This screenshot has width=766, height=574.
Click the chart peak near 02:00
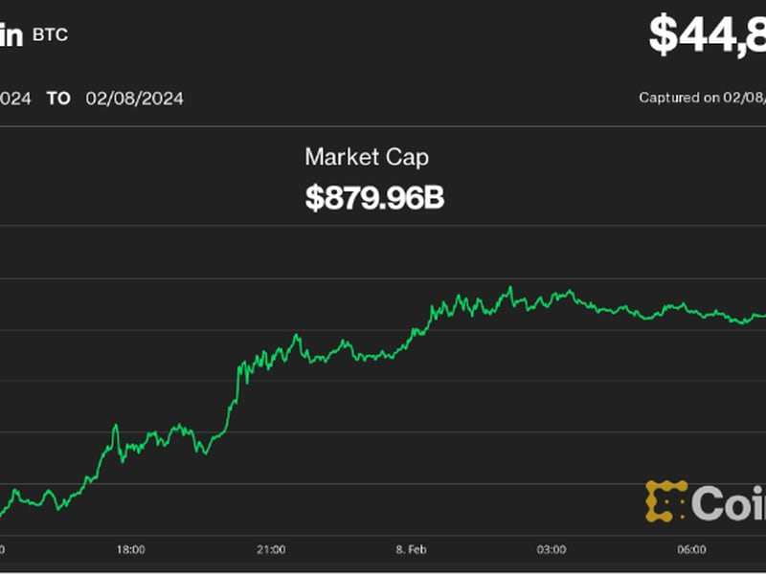coord(510,288)
